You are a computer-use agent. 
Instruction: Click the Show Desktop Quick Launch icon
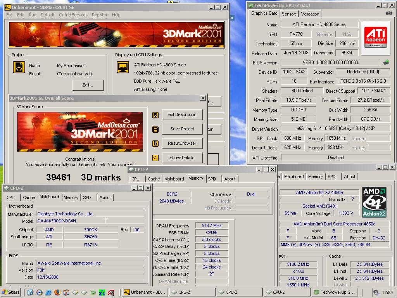click(30, 293)
